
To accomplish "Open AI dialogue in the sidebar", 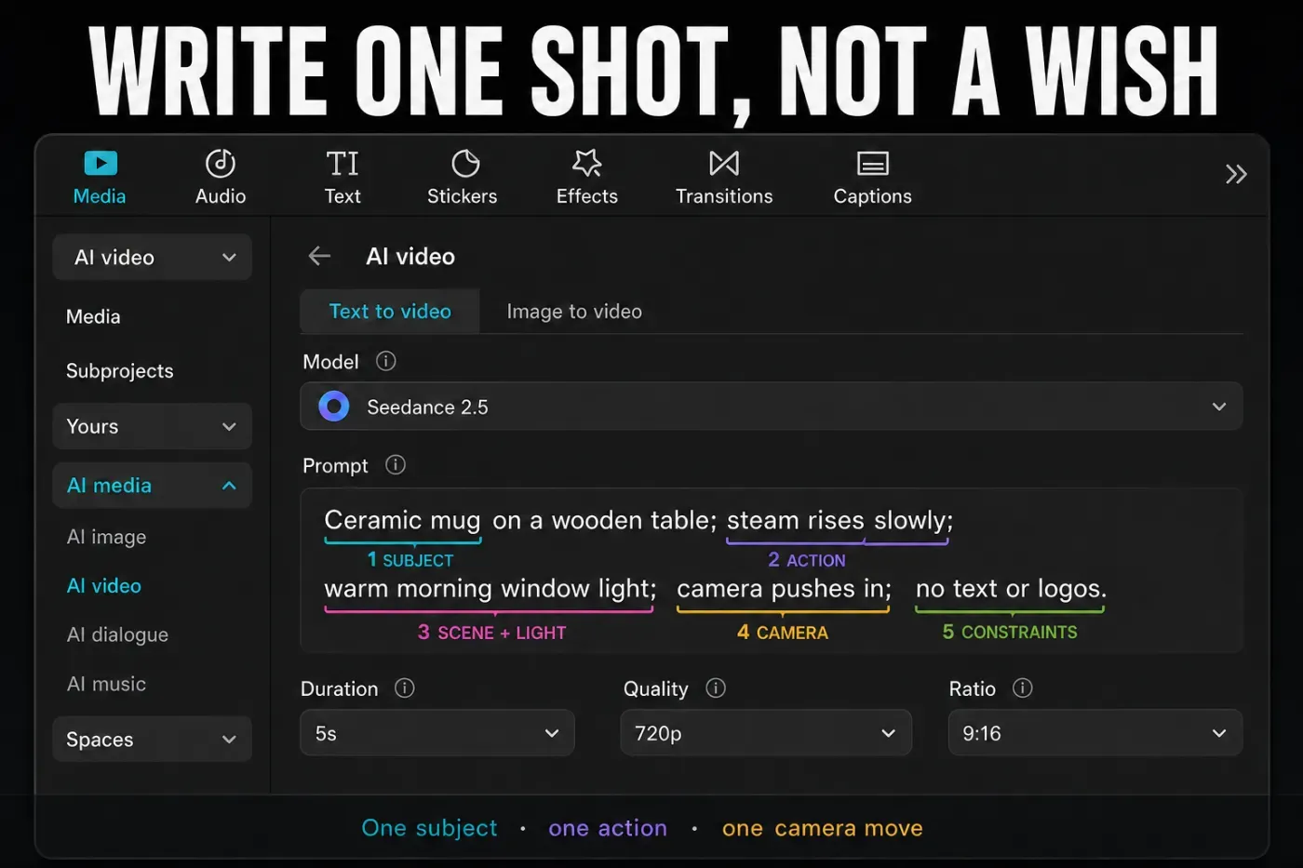I will click(x=117, y=634).
